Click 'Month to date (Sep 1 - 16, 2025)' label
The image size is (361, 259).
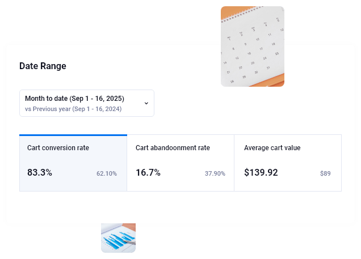coord(74,99)
